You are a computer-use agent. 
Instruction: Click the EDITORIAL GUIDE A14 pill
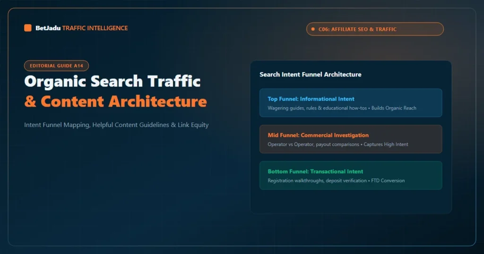[57, 66]
